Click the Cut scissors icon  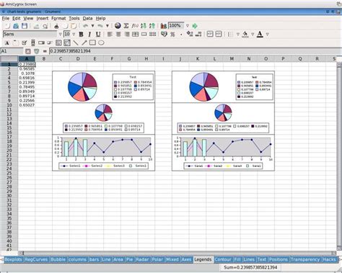[56, 26]
